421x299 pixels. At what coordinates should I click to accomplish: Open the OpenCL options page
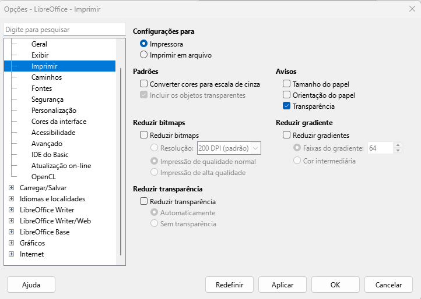click(44, 177)
